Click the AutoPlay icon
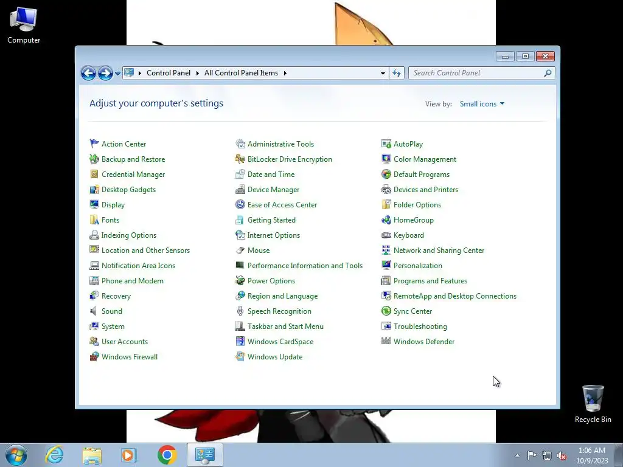This screenshot has width=623, height=467. (386, 144)
